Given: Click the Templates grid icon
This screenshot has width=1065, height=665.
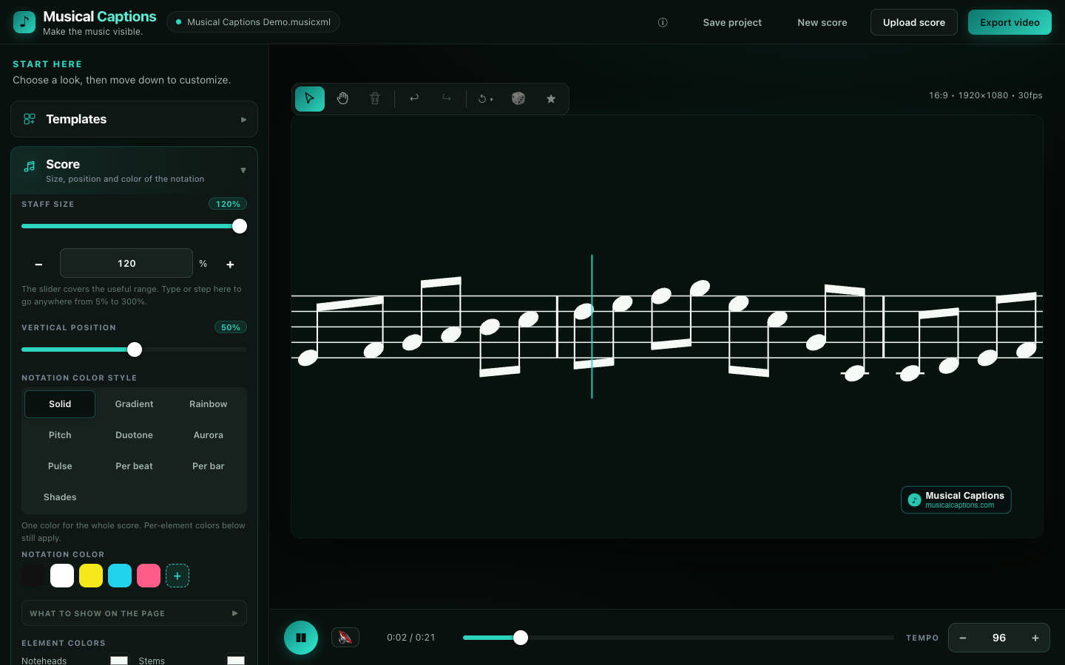Looking at the screenshot, I should pyautogui.click(x=30, y=119).
